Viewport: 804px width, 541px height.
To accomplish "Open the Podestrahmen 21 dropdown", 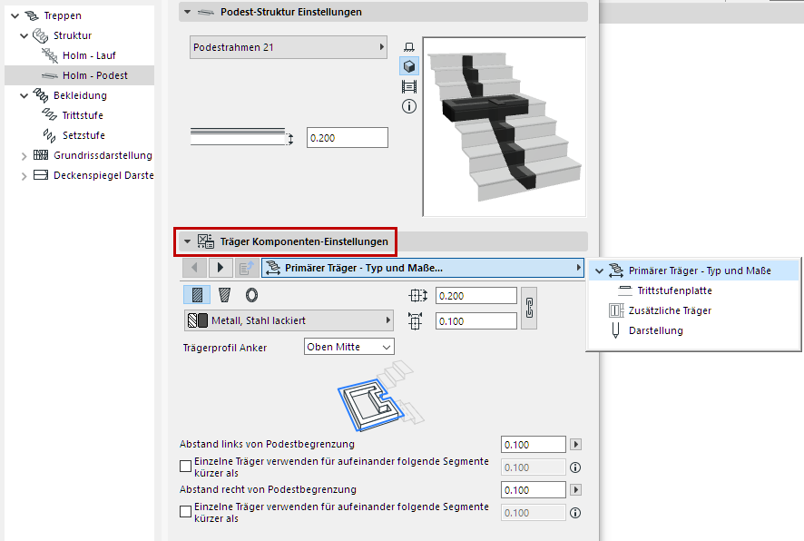I will [x=289, y=47].
